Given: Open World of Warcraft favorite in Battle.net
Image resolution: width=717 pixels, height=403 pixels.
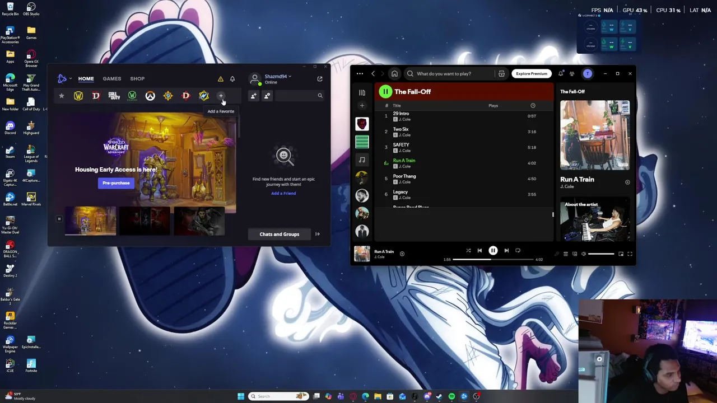Looking at the screenshot, I should [78, 96].
